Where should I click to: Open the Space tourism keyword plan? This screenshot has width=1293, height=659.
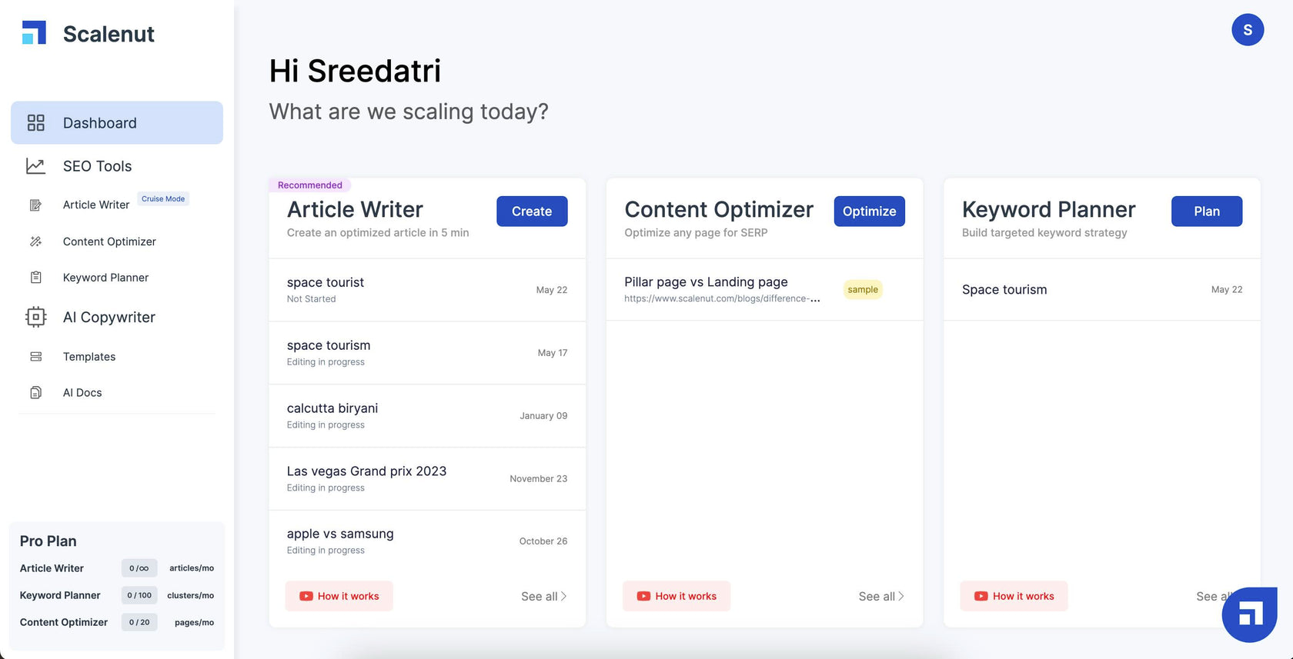pyautogui.click(x=1102, y=290)
